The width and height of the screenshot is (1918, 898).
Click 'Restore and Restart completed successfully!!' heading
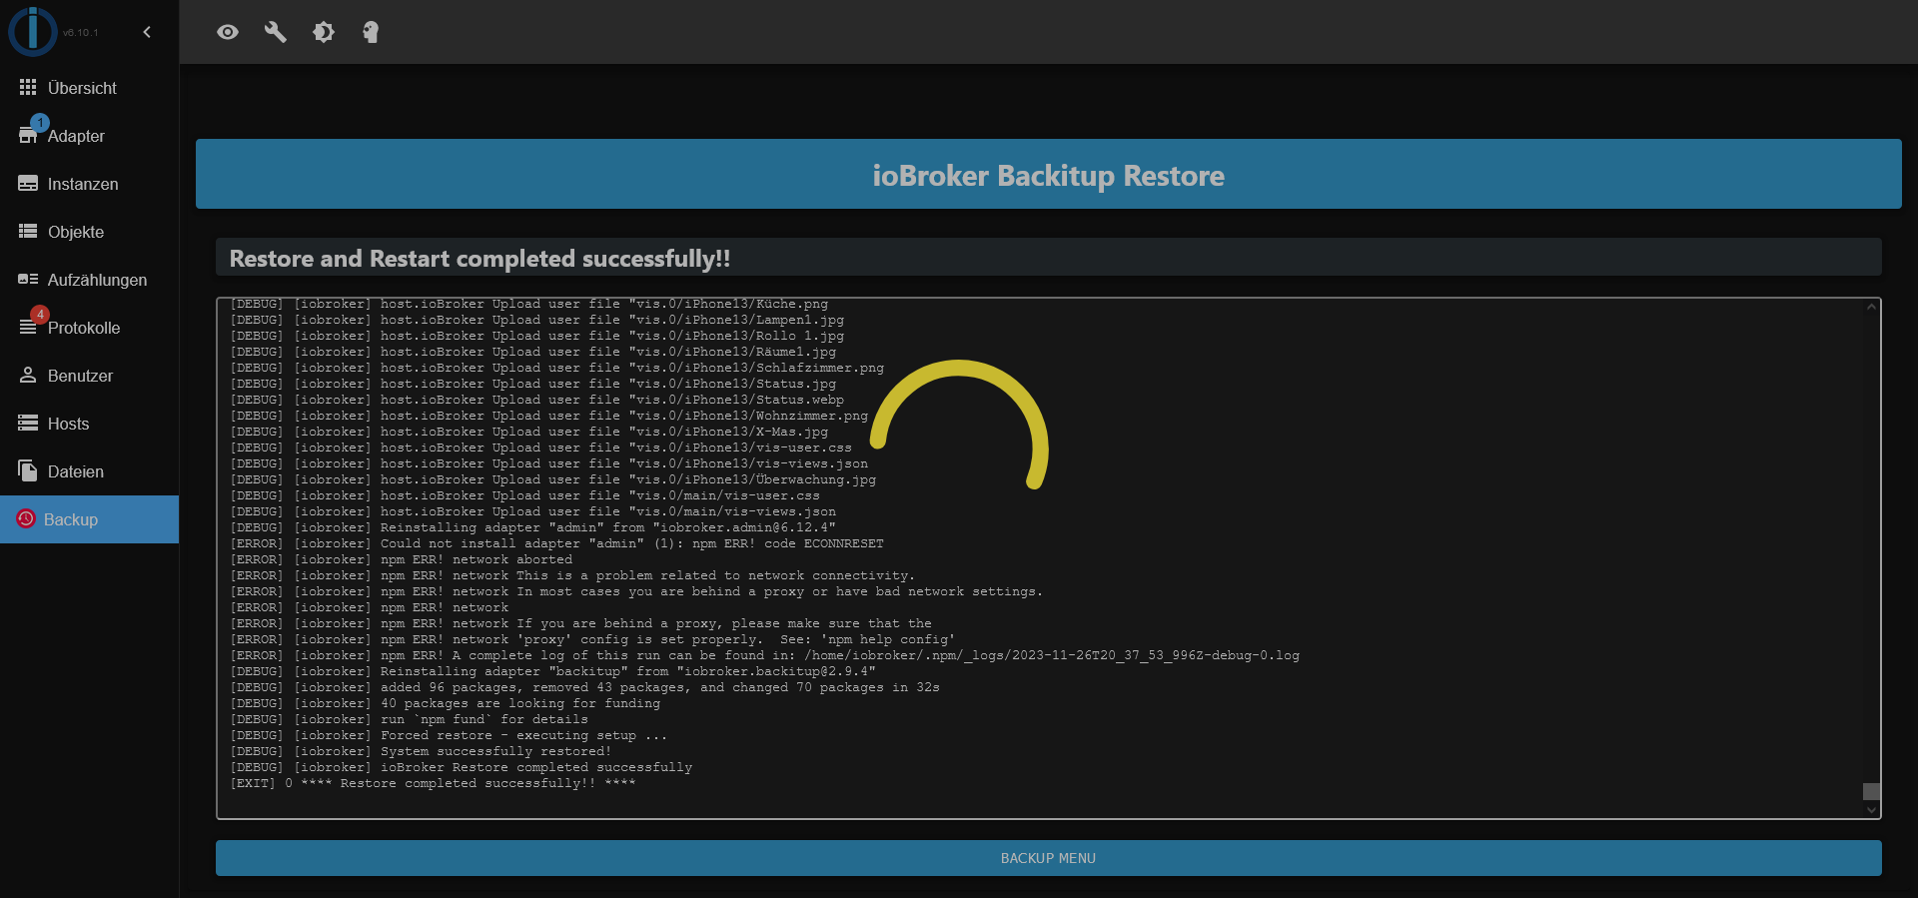479,259
